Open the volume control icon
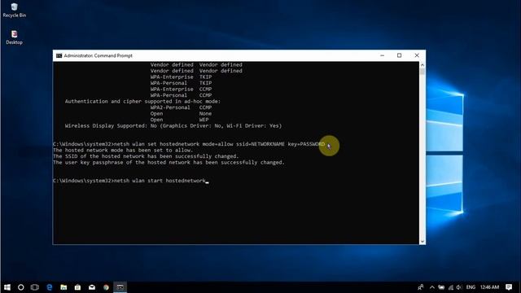The width and height of the screenshot is (521, 293). (x=459, y=287)
